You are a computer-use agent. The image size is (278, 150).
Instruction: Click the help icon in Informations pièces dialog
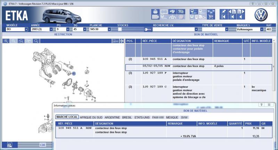tap(261, 105)
